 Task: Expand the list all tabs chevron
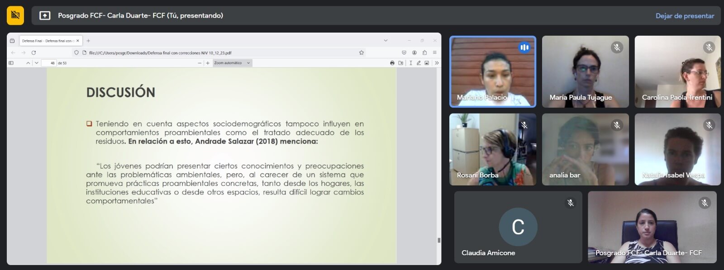[x=386, y=41]
